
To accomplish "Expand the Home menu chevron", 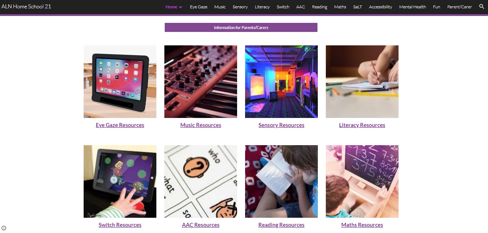I will tap(180, 7).
